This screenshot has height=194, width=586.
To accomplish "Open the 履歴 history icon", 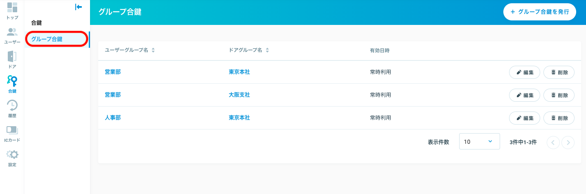I will 12,109.
